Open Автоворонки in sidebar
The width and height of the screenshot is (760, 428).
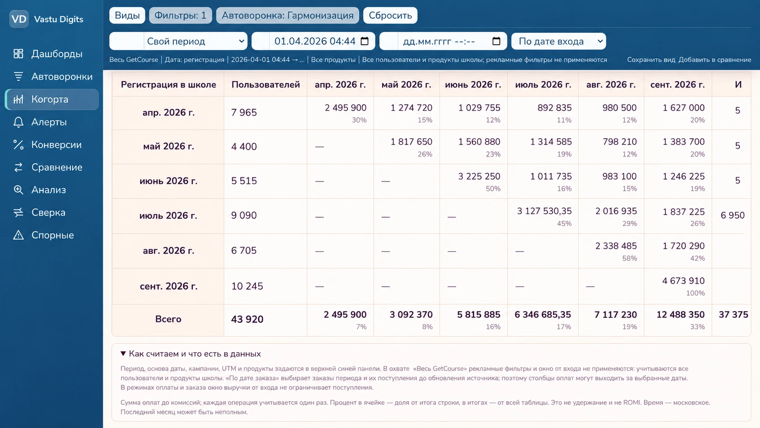click(x=52, y=76)
